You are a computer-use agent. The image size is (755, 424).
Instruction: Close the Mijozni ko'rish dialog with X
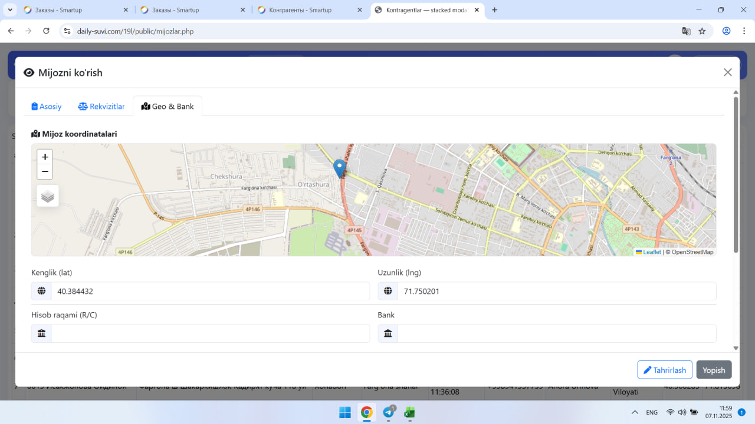tap(727, 72)
